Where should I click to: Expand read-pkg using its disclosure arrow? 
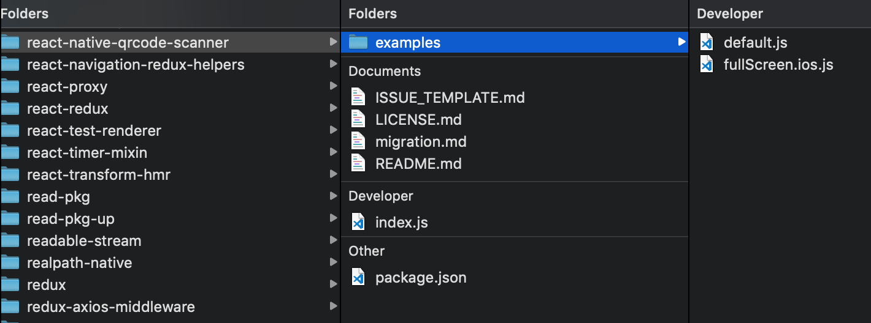333,196
